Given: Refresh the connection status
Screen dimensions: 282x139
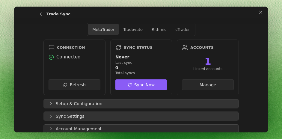Looking at the screenshot, I should 74,85.
